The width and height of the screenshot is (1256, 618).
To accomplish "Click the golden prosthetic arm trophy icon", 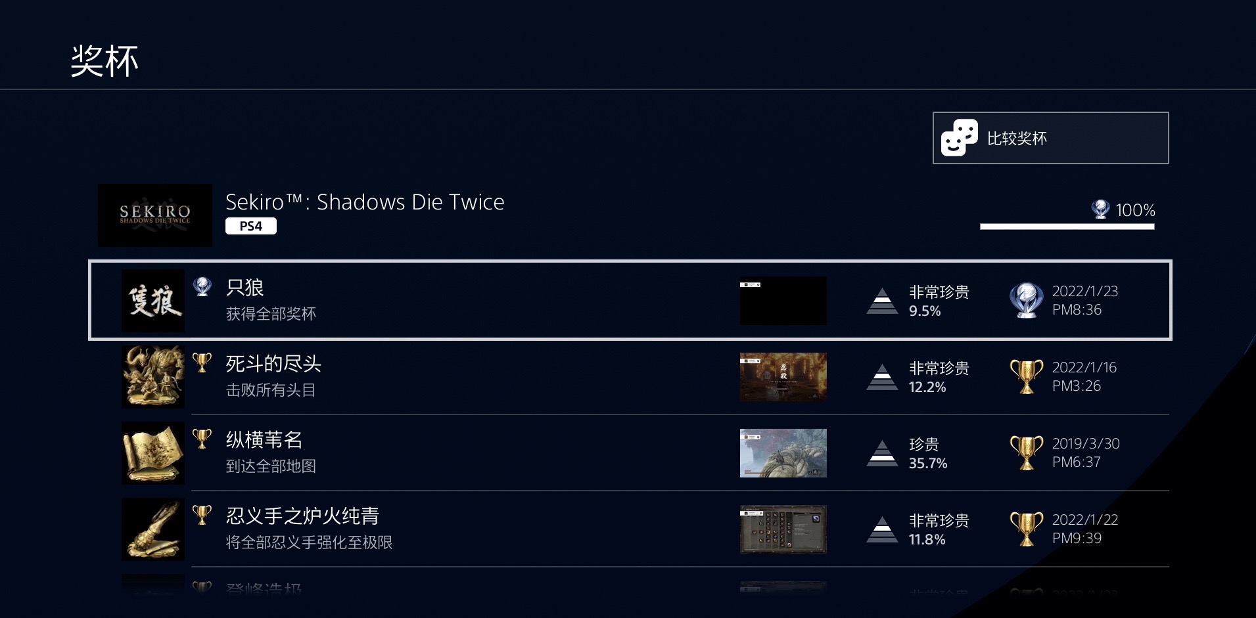I will click(153, 529).
